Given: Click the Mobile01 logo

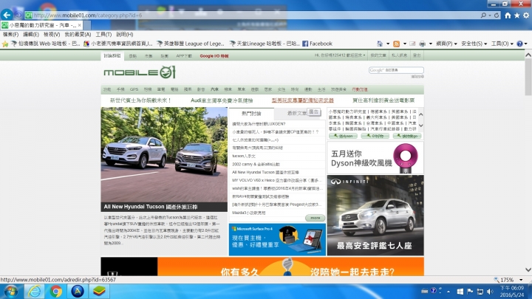Looking at the screenshot, I should 140,72.
